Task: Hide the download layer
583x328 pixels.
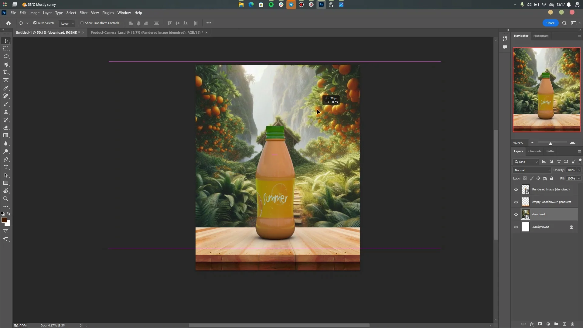Action: 516,214
